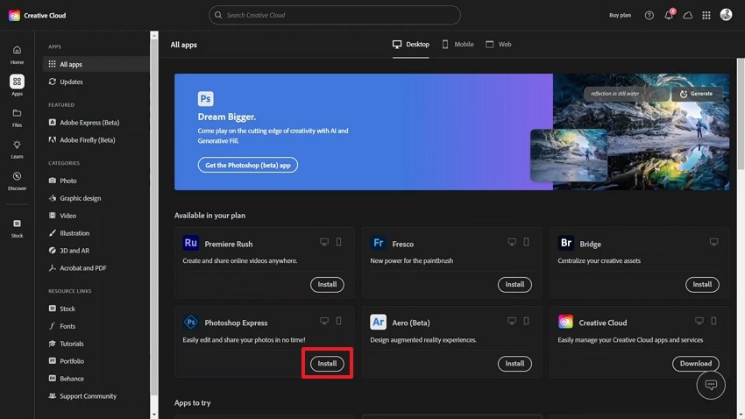The image size is (745, 419).
Task: Click the sidebar scrollbar down arrow
Action: pos(154,415)
